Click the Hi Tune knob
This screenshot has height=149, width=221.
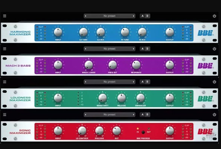click(x=125, y=32)
